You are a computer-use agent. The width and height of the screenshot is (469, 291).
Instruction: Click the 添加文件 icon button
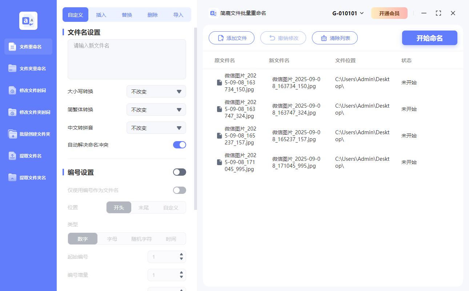click(220, 37)
